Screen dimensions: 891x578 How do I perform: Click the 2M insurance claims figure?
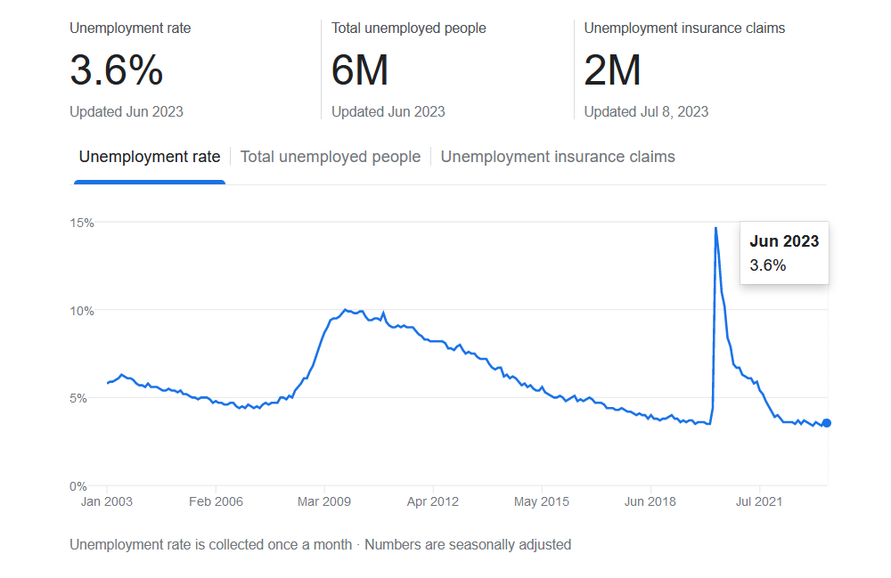pos(612,70)
